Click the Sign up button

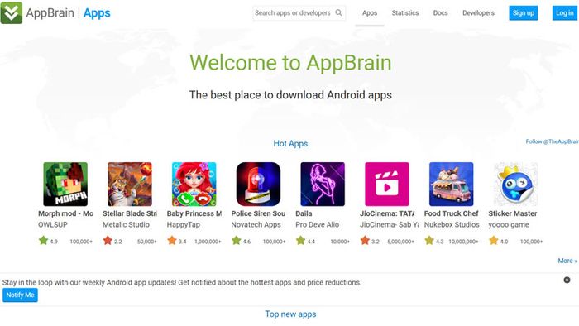pyautogui.click(x=524, y=13)
